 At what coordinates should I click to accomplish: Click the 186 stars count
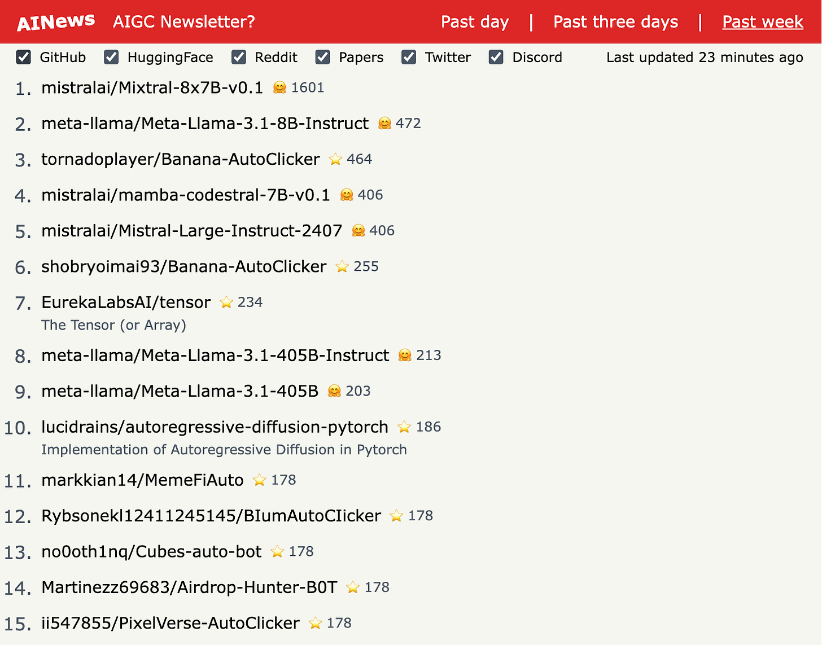click(429, 427)
